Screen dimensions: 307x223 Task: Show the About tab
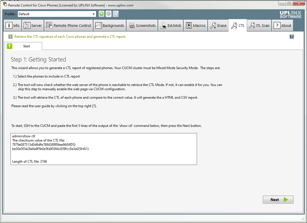pos(282,25)
